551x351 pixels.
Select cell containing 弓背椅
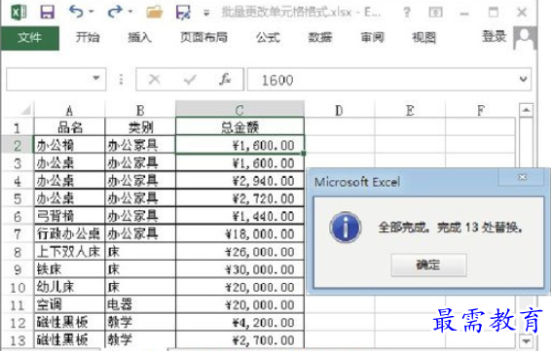(69, 216)
